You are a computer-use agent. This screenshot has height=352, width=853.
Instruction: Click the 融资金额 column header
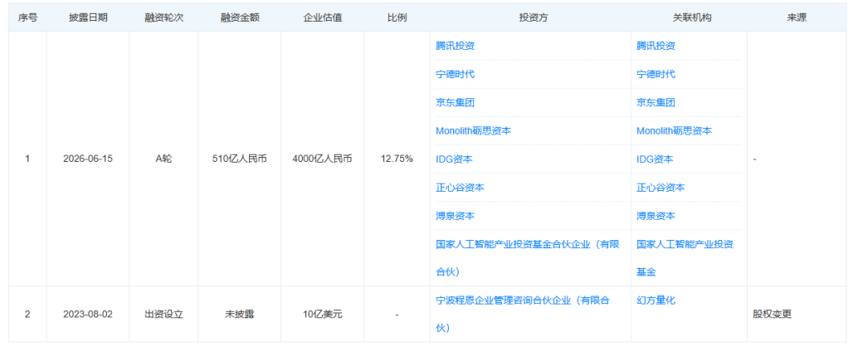[240, 17]
